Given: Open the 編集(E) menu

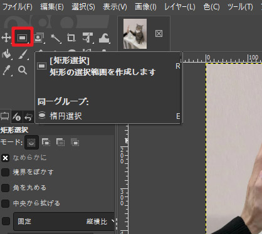Looking at the screenshot, I should coord(52,7).
